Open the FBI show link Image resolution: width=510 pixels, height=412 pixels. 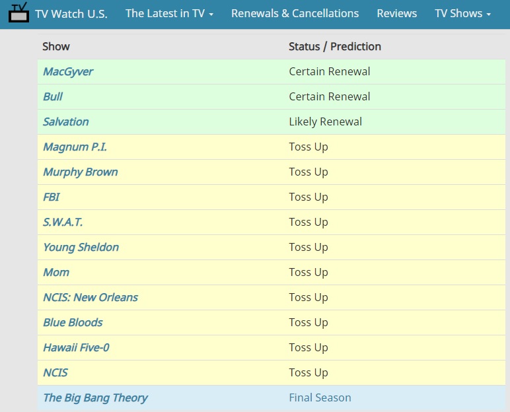click(52, 197)
